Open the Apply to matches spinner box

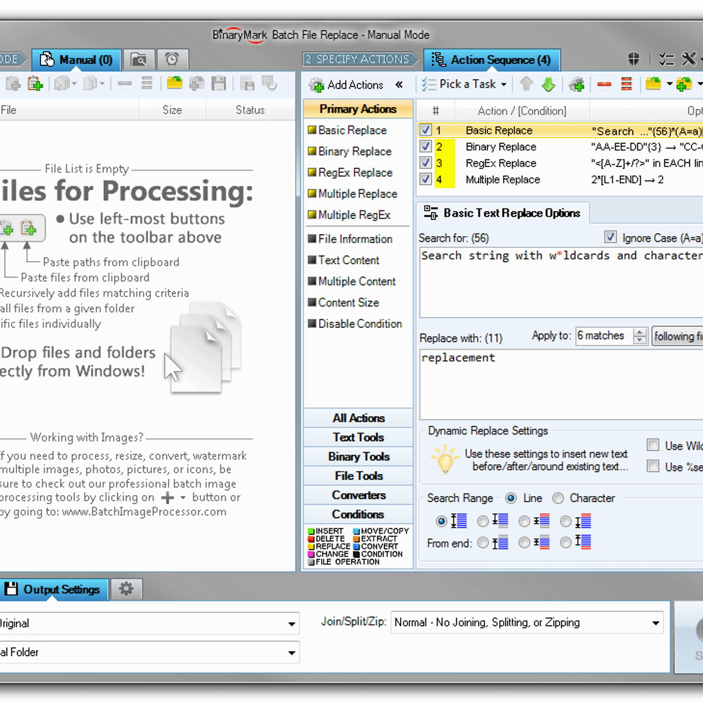[605, 336]
